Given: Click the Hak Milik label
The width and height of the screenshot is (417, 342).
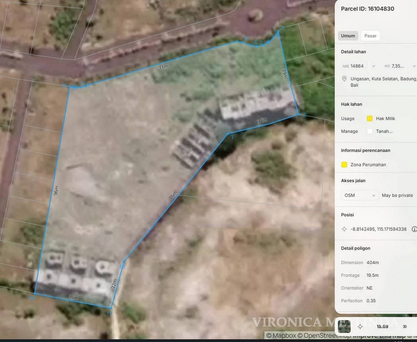Looking at the screenshot, I should pyautogui.click(x=385, y=119).
